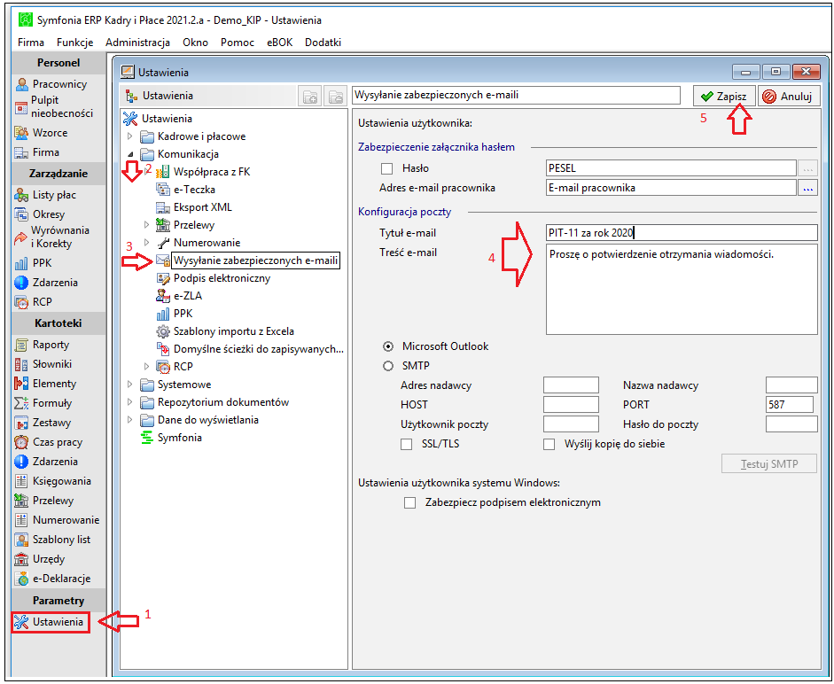Click the Zapisz button
This screenshot has width=834, height=684.
pyautogui.click(x=724, y=97)
